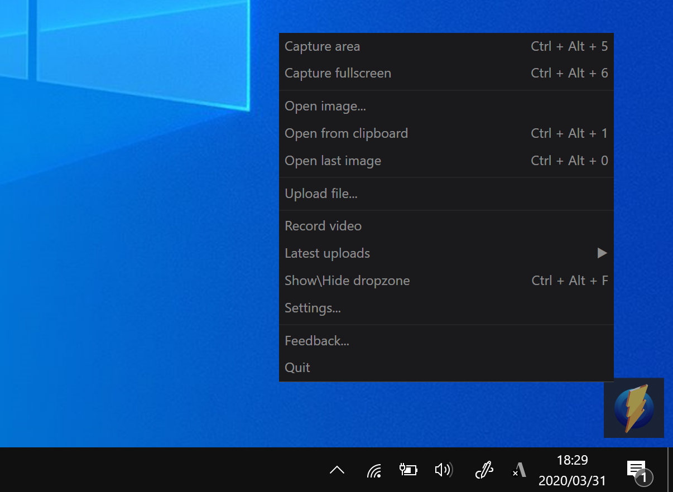Toggle Show\Hide dropzone entry
The image size is (673, 492).
[x=446, y=281]
